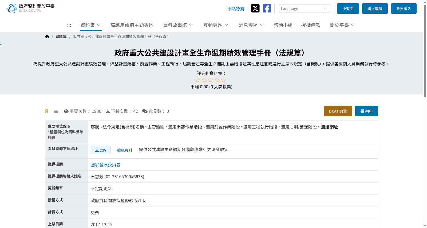Click the date 2017-12-15

point(102,225)
